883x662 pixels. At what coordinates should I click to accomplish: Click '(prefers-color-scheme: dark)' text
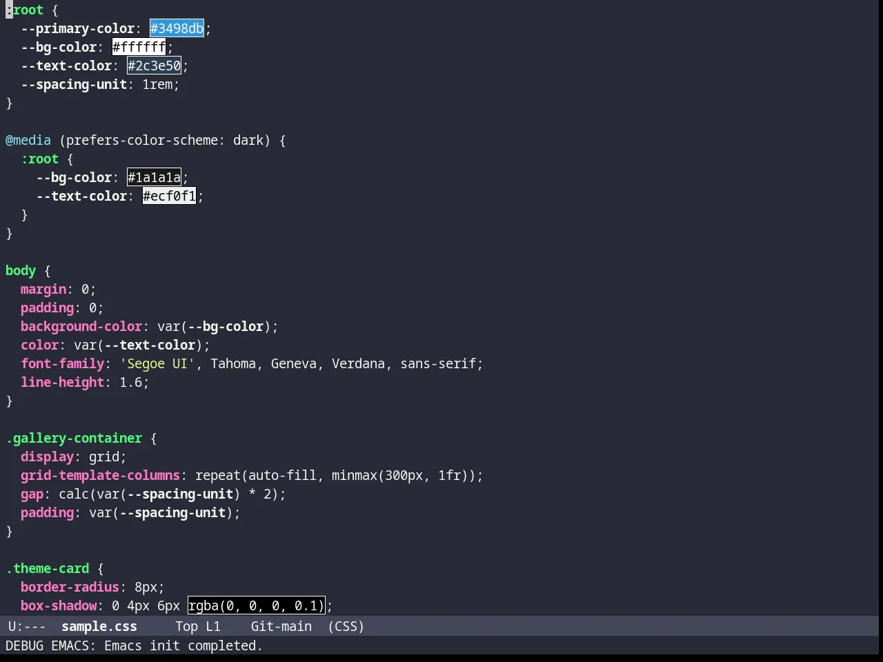[x=165, y=140]
